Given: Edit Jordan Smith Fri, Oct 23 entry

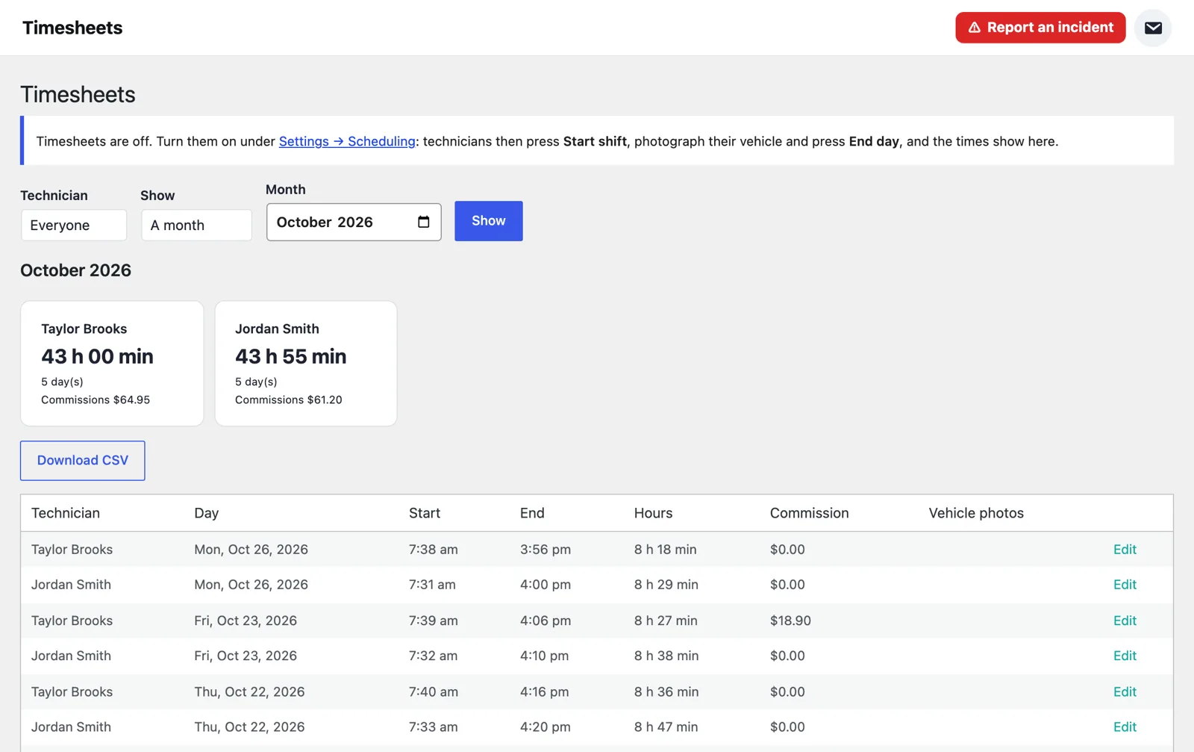Looking at the screenshot, I should tap(1125, 656).
